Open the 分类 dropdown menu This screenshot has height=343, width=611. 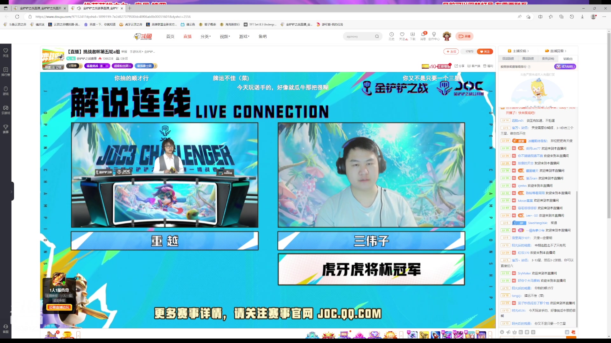coord(206,37)
